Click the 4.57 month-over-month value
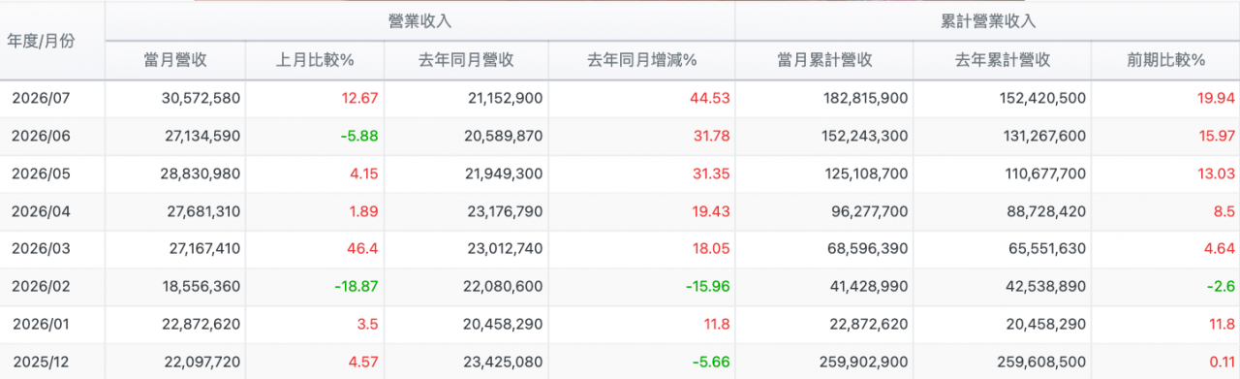The image size is (1240, 379). (x=362, y=362)
